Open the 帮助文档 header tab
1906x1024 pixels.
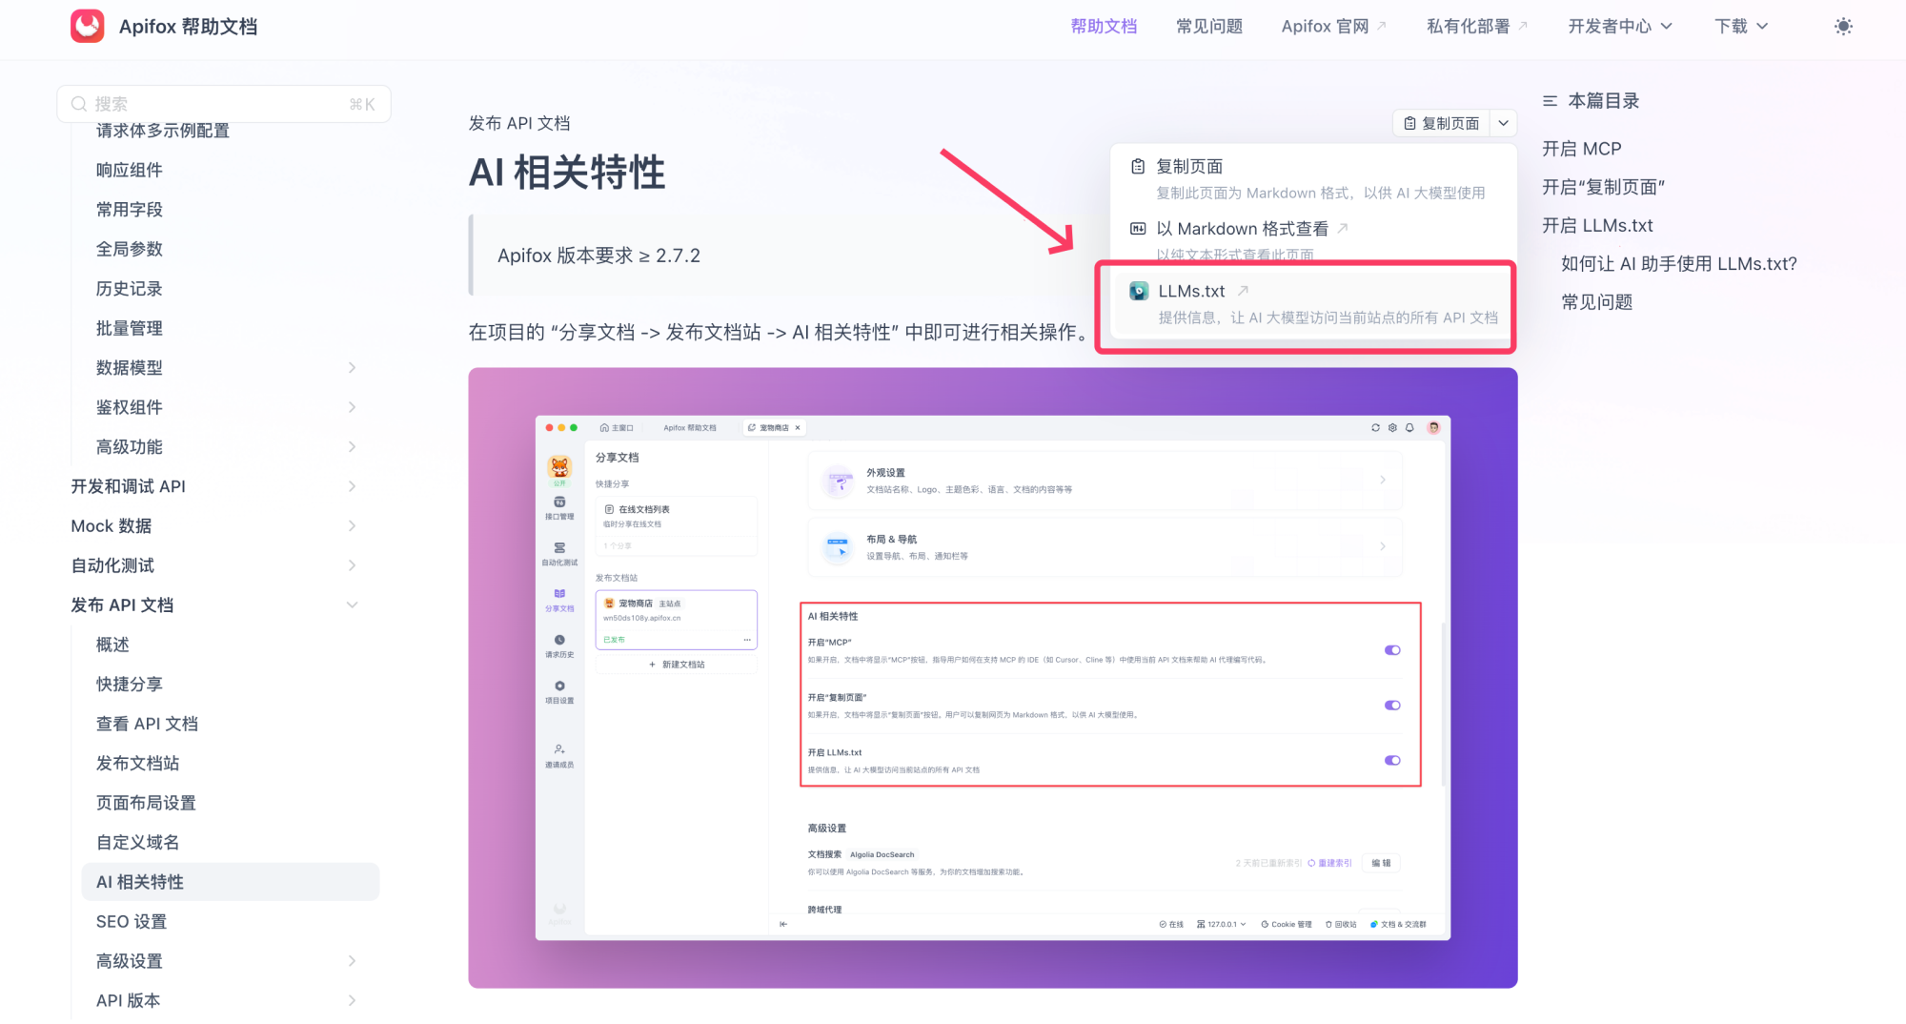pos(1104,27)
